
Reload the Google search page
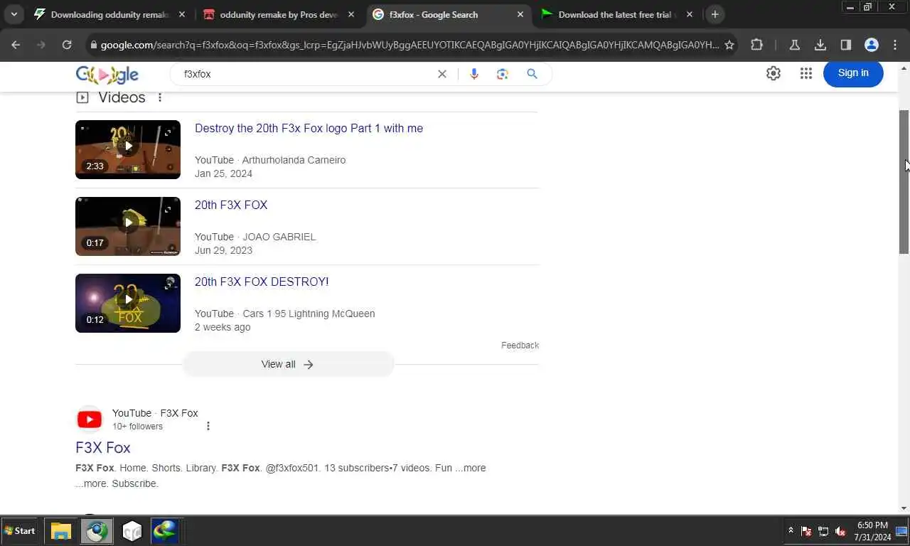[67, 45]
